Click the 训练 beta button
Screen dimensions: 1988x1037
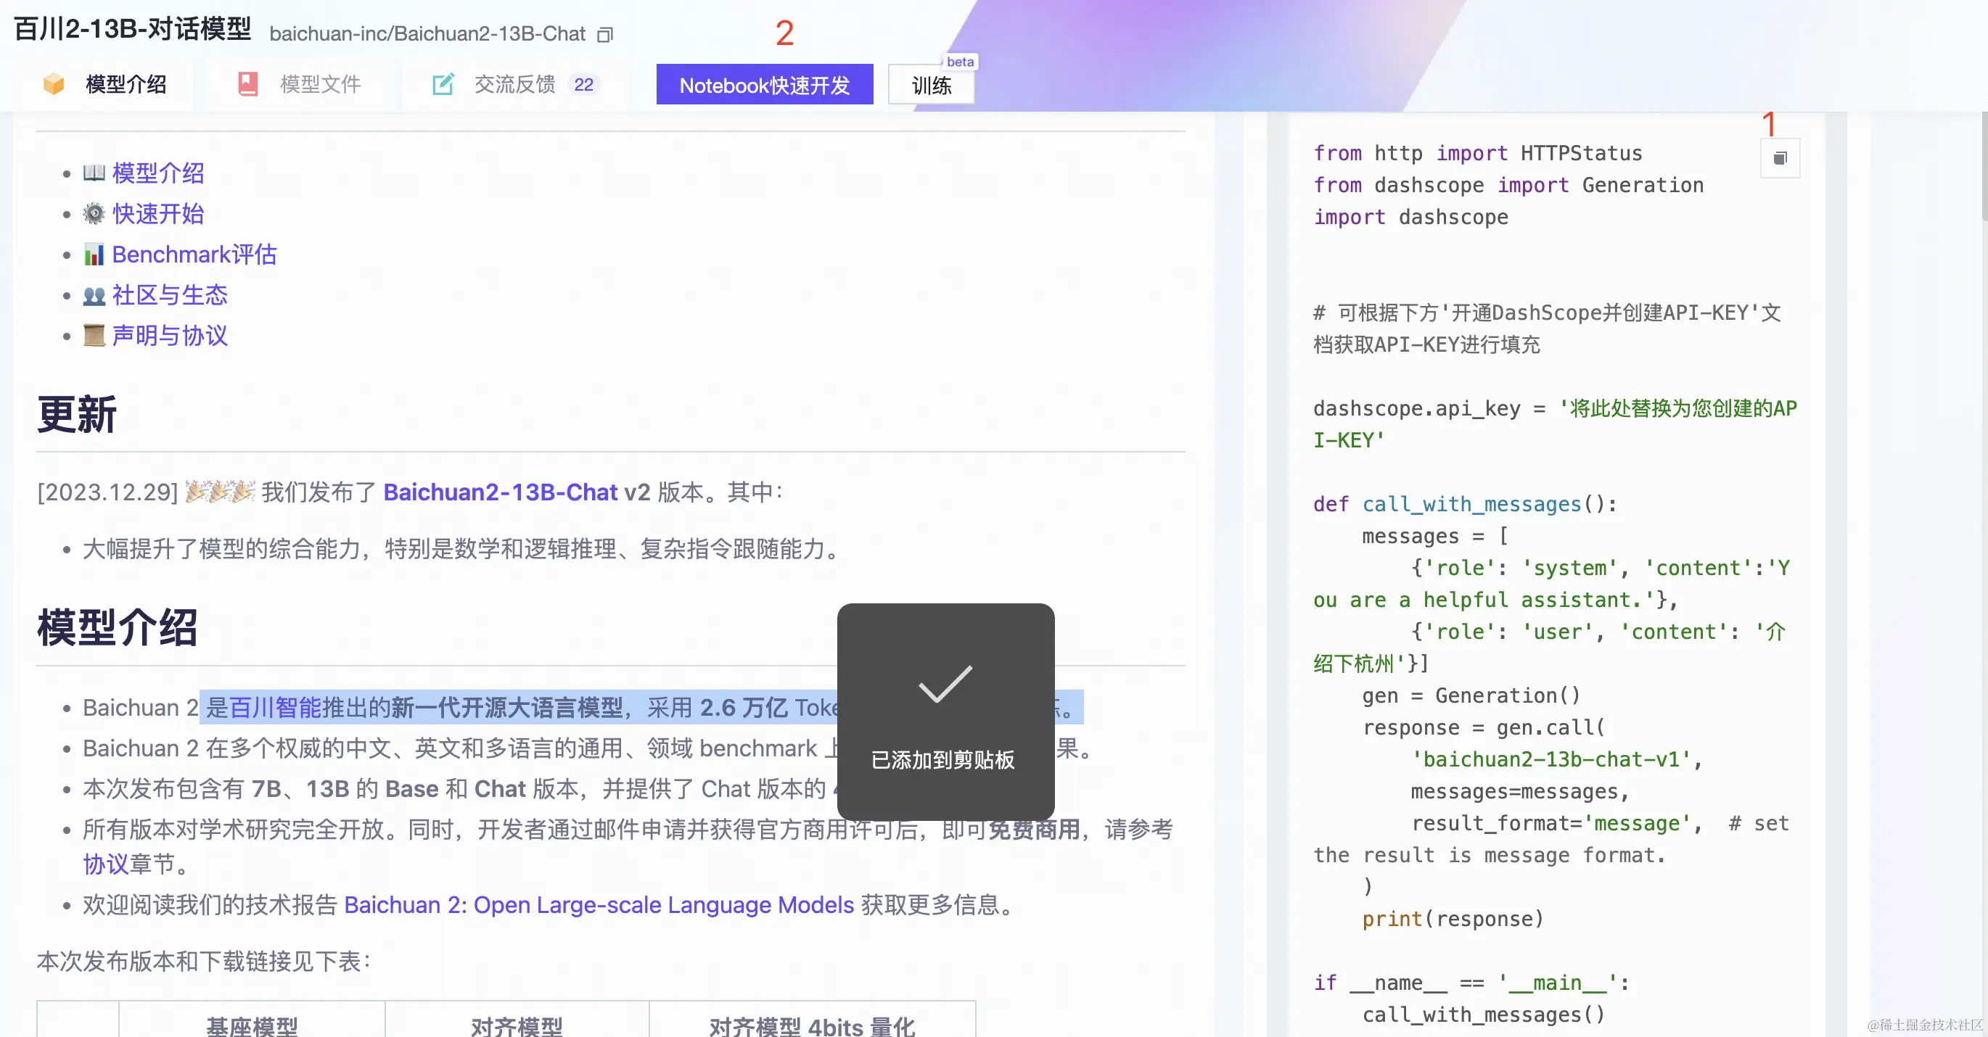click(931, 85)
